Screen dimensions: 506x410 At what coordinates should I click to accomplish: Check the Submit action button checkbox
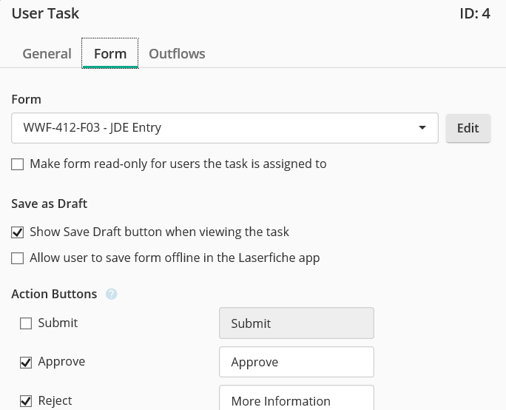(x=26, y=323)
